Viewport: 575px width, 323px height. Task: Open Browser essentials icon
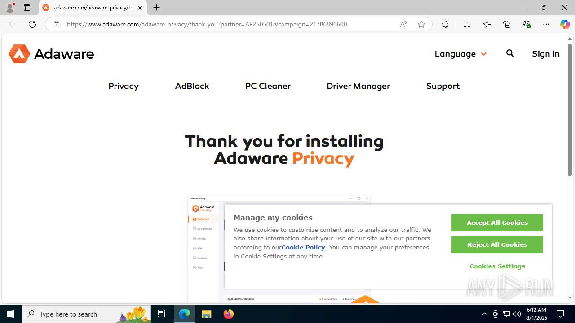click(x=526, y=24)
